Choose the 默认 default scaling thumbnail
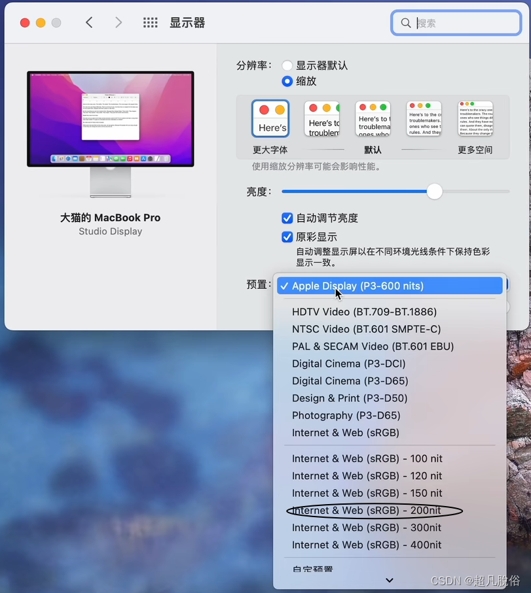The width and height of the screenshot is (531, 593). 373,119
